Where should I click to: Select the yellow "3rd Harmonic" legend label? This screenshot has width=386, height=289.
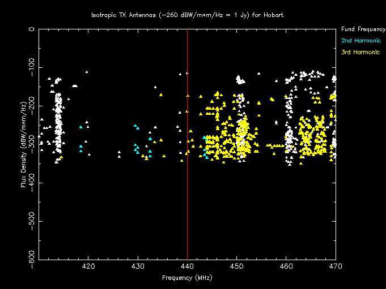point(360,53)
